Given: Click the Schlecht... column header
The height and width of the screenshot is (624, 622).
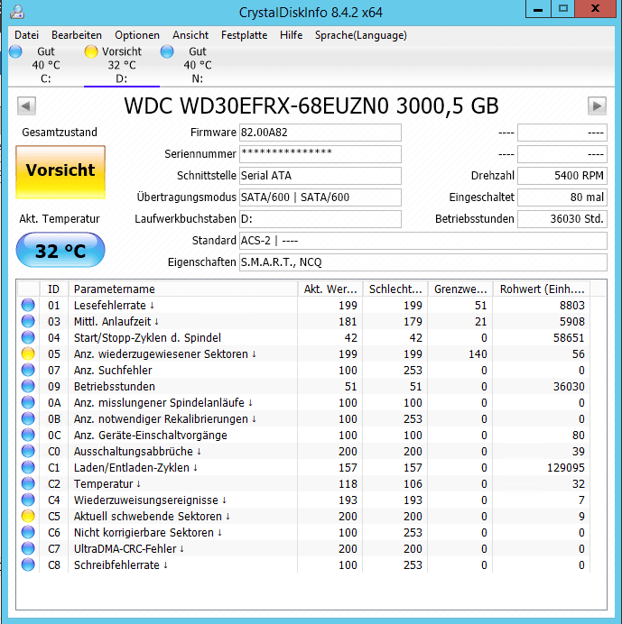Looking at the screenshot, I should (395, 289).
